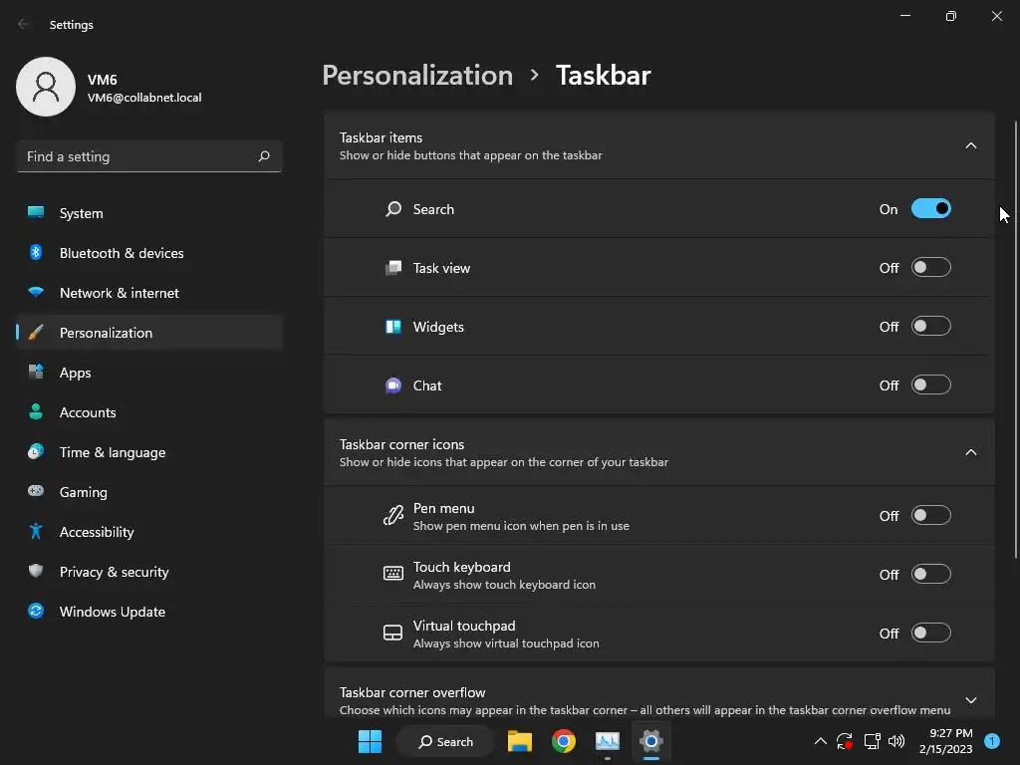Click the Accessibility sidebar icon

pyautogui.click(x=36, y=532)
